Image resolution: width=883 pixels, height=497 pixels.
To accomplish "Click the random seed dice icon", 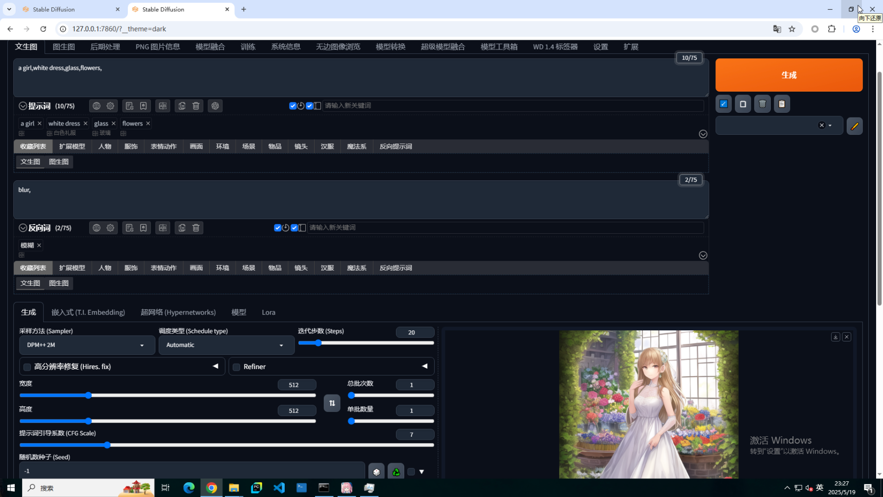I will pos(376,471).
